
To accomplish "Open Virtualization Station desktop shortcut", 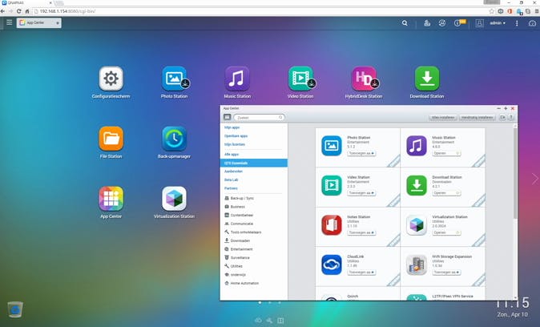I will [175, 203].
